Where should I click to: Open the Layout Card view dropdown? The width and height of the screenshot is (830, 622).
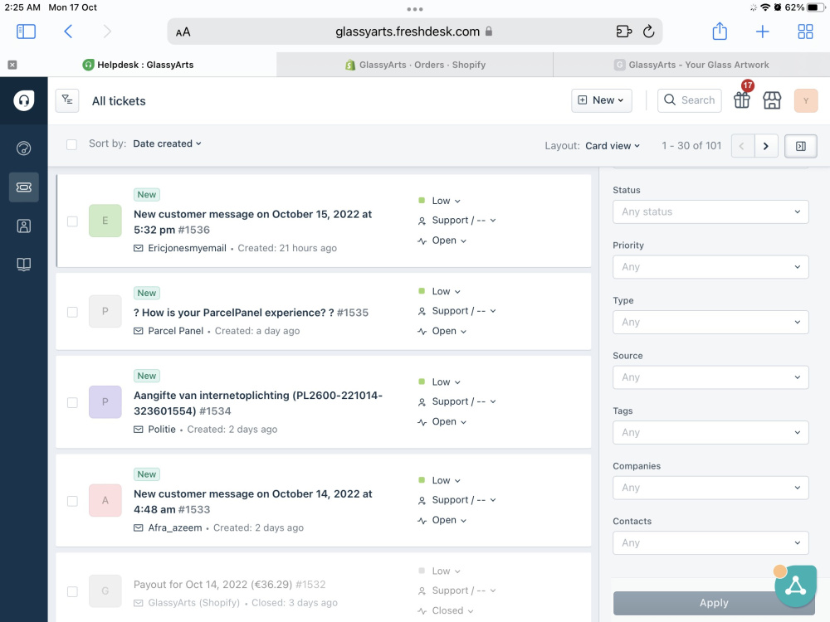(613, 145)
